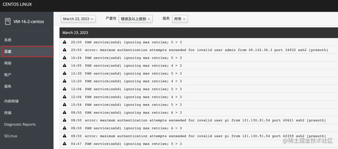
Task: Click warning icon for port 60359 error row
Action: (x=64, y=136)
